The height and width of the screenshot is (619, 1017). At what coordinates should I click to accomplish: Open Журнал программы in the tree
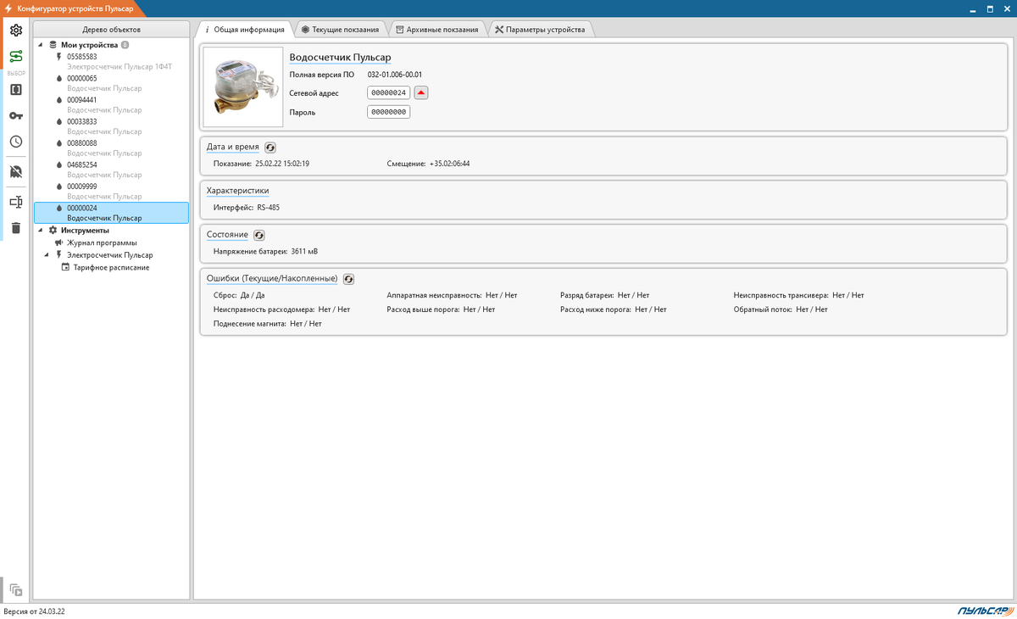pyautogui.click(x=102, y=243)
